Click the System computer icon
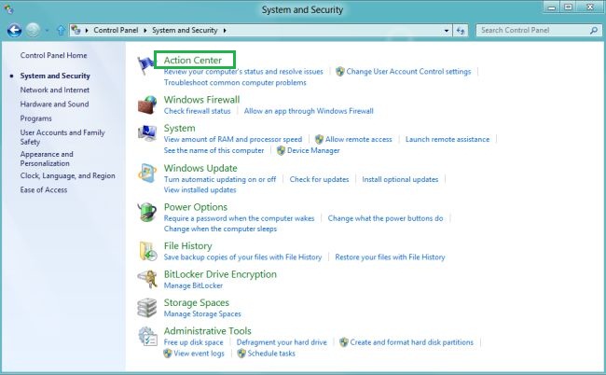 click(x=147, y=133)
